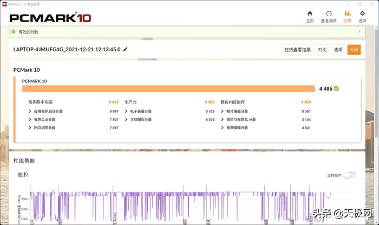Go to the Home (主页) tab icon
The width and height of the screenshot is (379, 225).
310,13
